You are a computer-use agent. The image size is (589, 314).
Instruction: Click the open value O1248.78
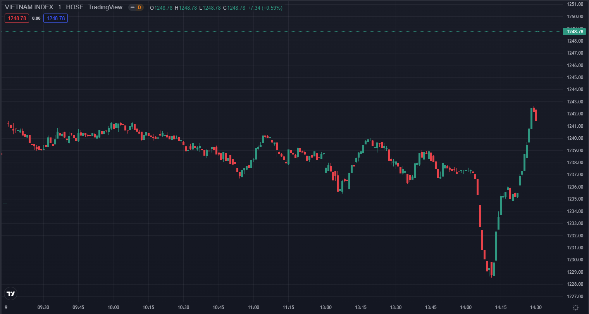click(x=161, y=8)
